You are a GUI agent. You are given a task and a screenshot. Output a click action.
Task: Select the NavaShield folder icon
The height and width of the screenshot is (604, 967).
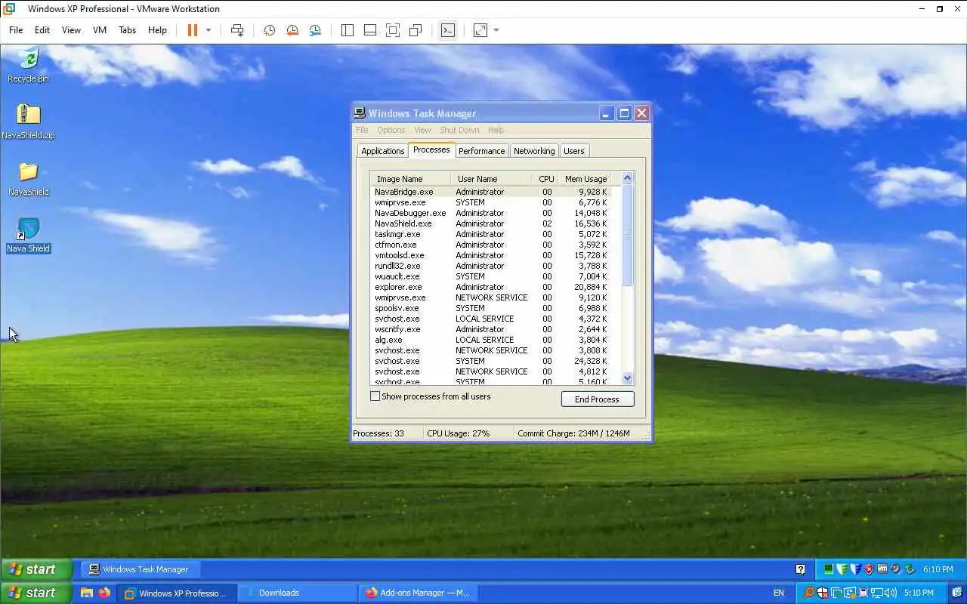coord(28,178)
